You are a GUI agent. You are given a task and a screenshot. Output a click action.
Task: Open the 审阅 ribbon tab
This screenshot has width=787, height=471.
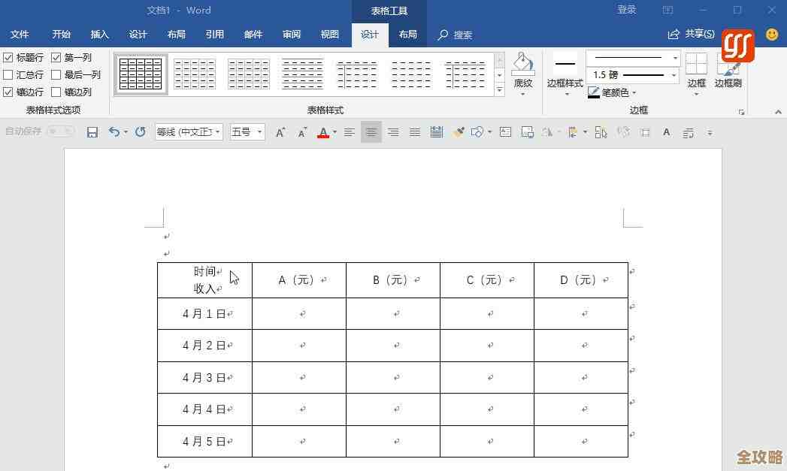(x=292, y=35)
